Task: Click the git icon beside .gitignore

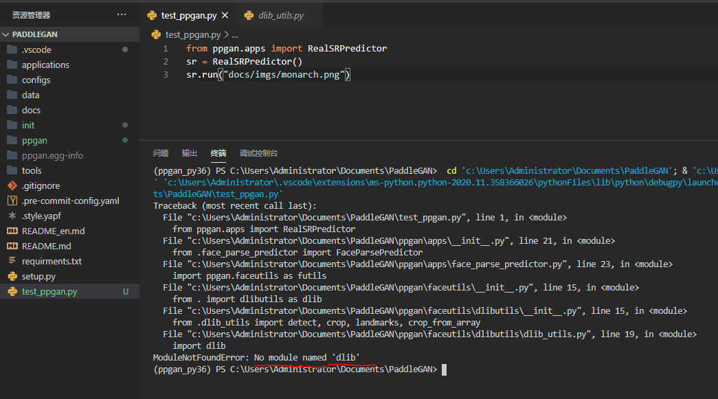Action: (12, 185)
